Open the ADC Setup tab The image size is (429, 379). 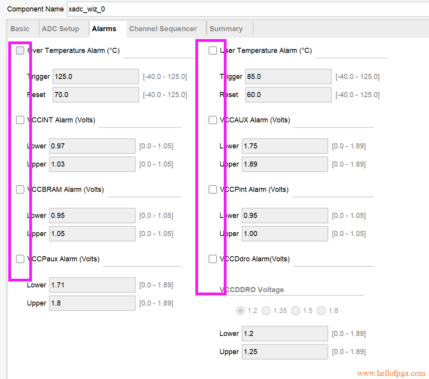(60, 29)
